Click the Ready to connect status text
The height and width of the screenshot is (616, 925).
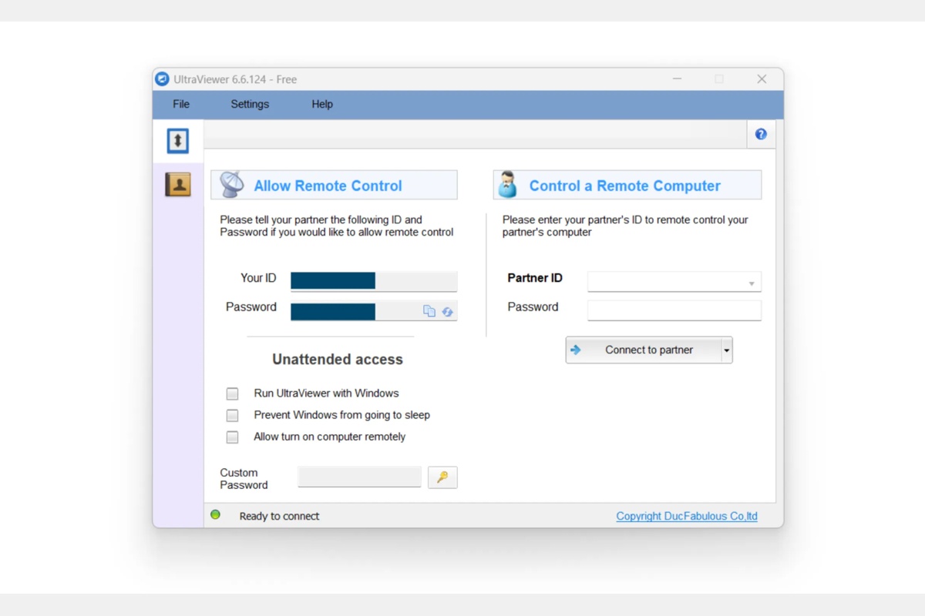pos(279,516)
